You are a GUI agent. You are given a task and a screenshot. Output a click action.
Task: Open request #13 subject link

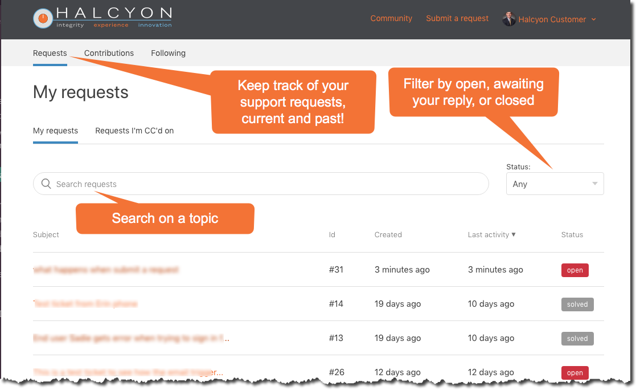click(131, 338)
